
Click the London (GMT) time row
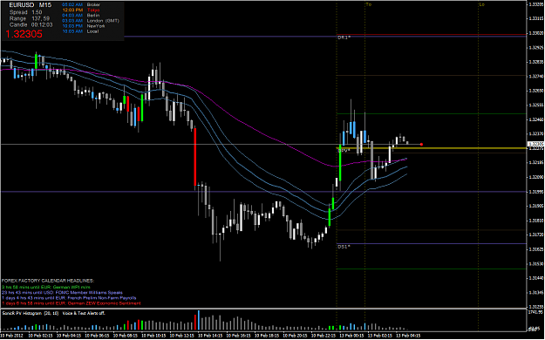click(x=91, y=21)
